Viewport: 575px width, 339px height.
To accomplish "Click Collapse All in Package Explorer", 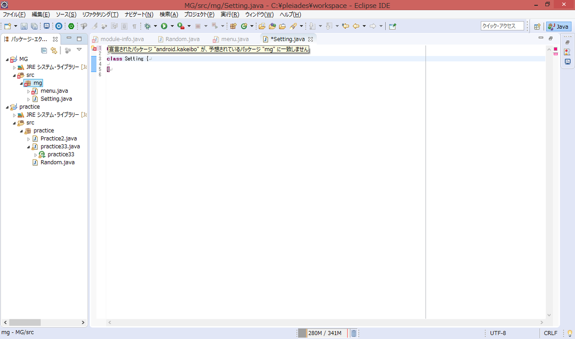I will point(44,50).
